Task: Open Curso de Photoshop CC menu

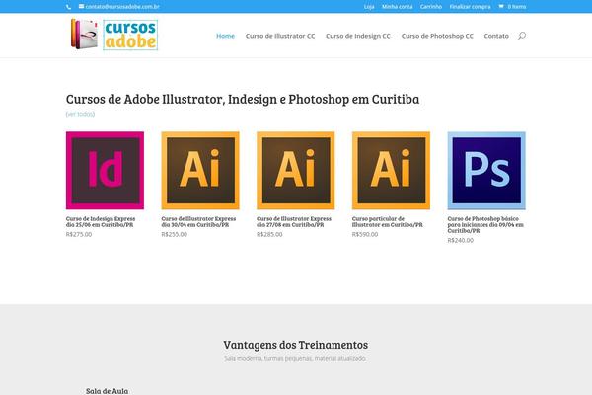Action: click(438, 36)
